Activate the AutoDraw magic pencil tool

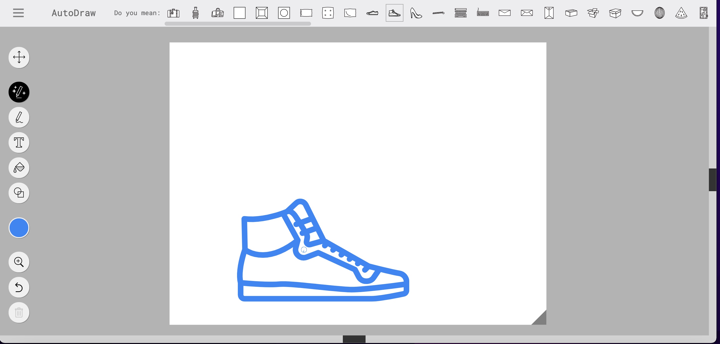[x=19, y=92]
